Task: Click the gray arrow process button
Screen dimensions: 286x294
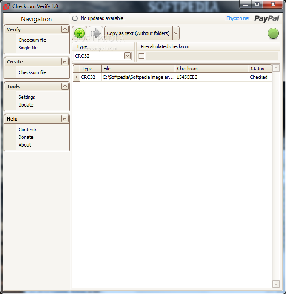Action: point(95,33)
